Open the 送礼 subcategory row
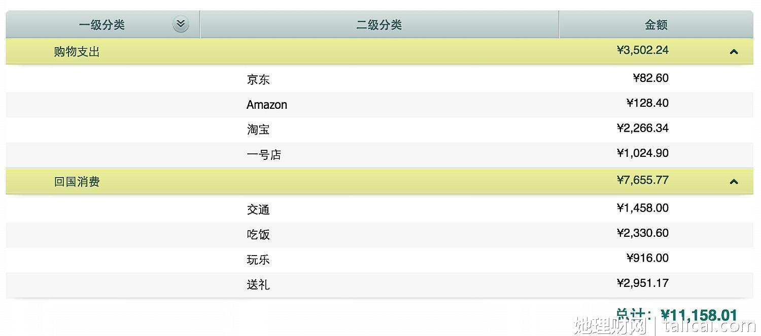 (x=379, y=285)
